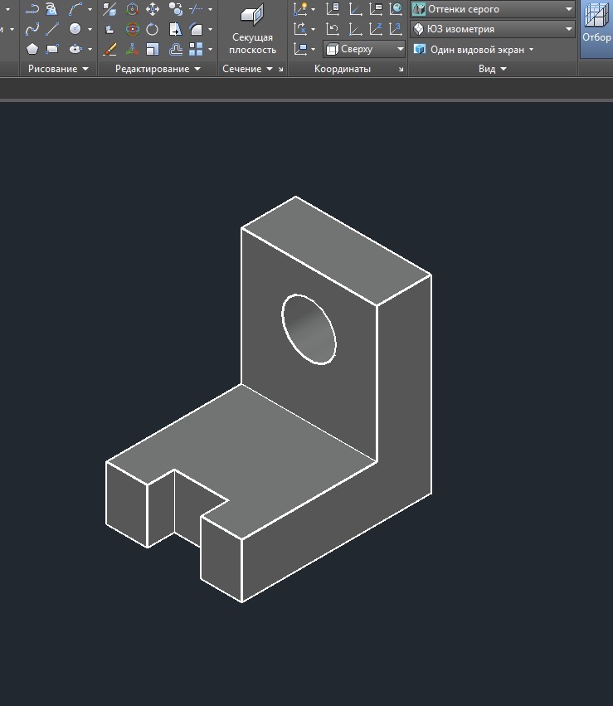Open the Оттенки серого visual style dropdown
Image resolution: width=613 pixels, height=706 pixels.
click(492, 9)
